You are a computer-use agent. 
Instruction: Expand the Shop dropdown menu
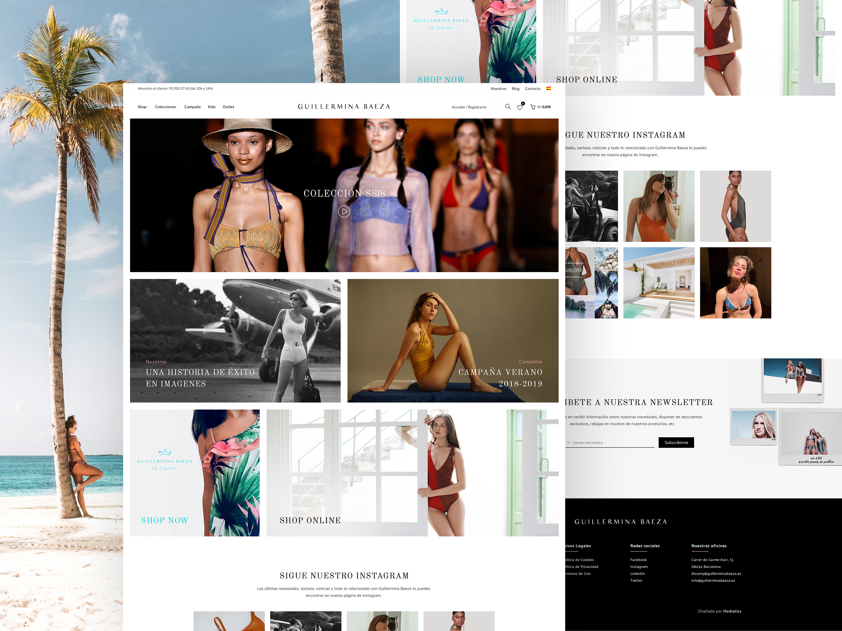tap(142, 107)
